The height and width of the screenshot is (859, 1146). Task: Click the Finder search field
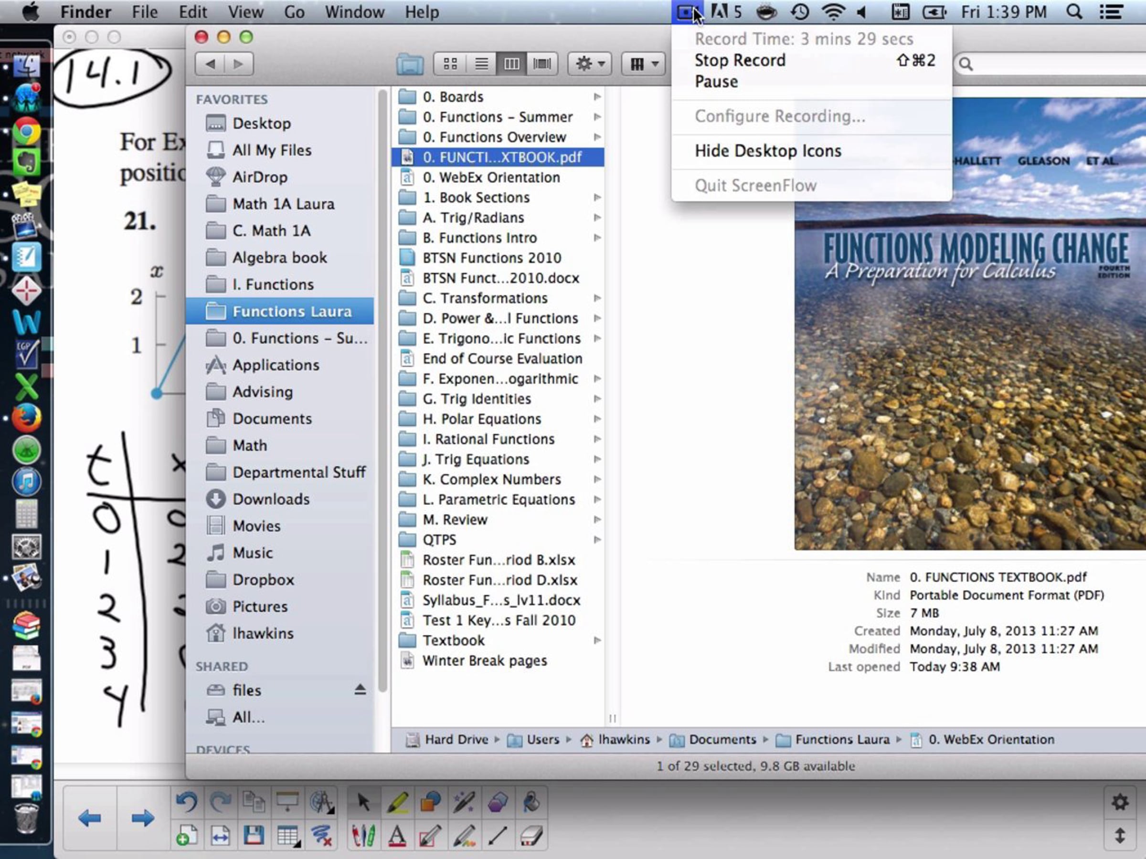(x=1052, y=63)
